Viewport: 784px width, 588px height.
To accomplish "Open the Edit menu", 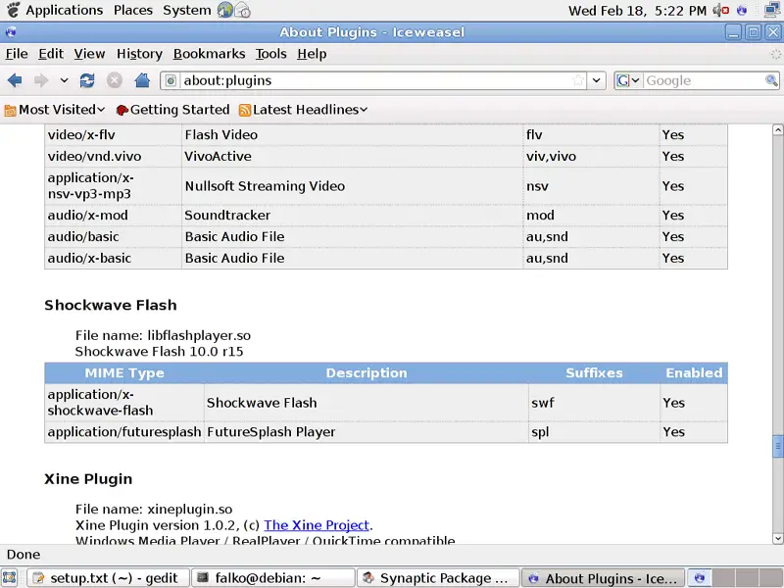I will pyautogui.click(x=51, y=54).
